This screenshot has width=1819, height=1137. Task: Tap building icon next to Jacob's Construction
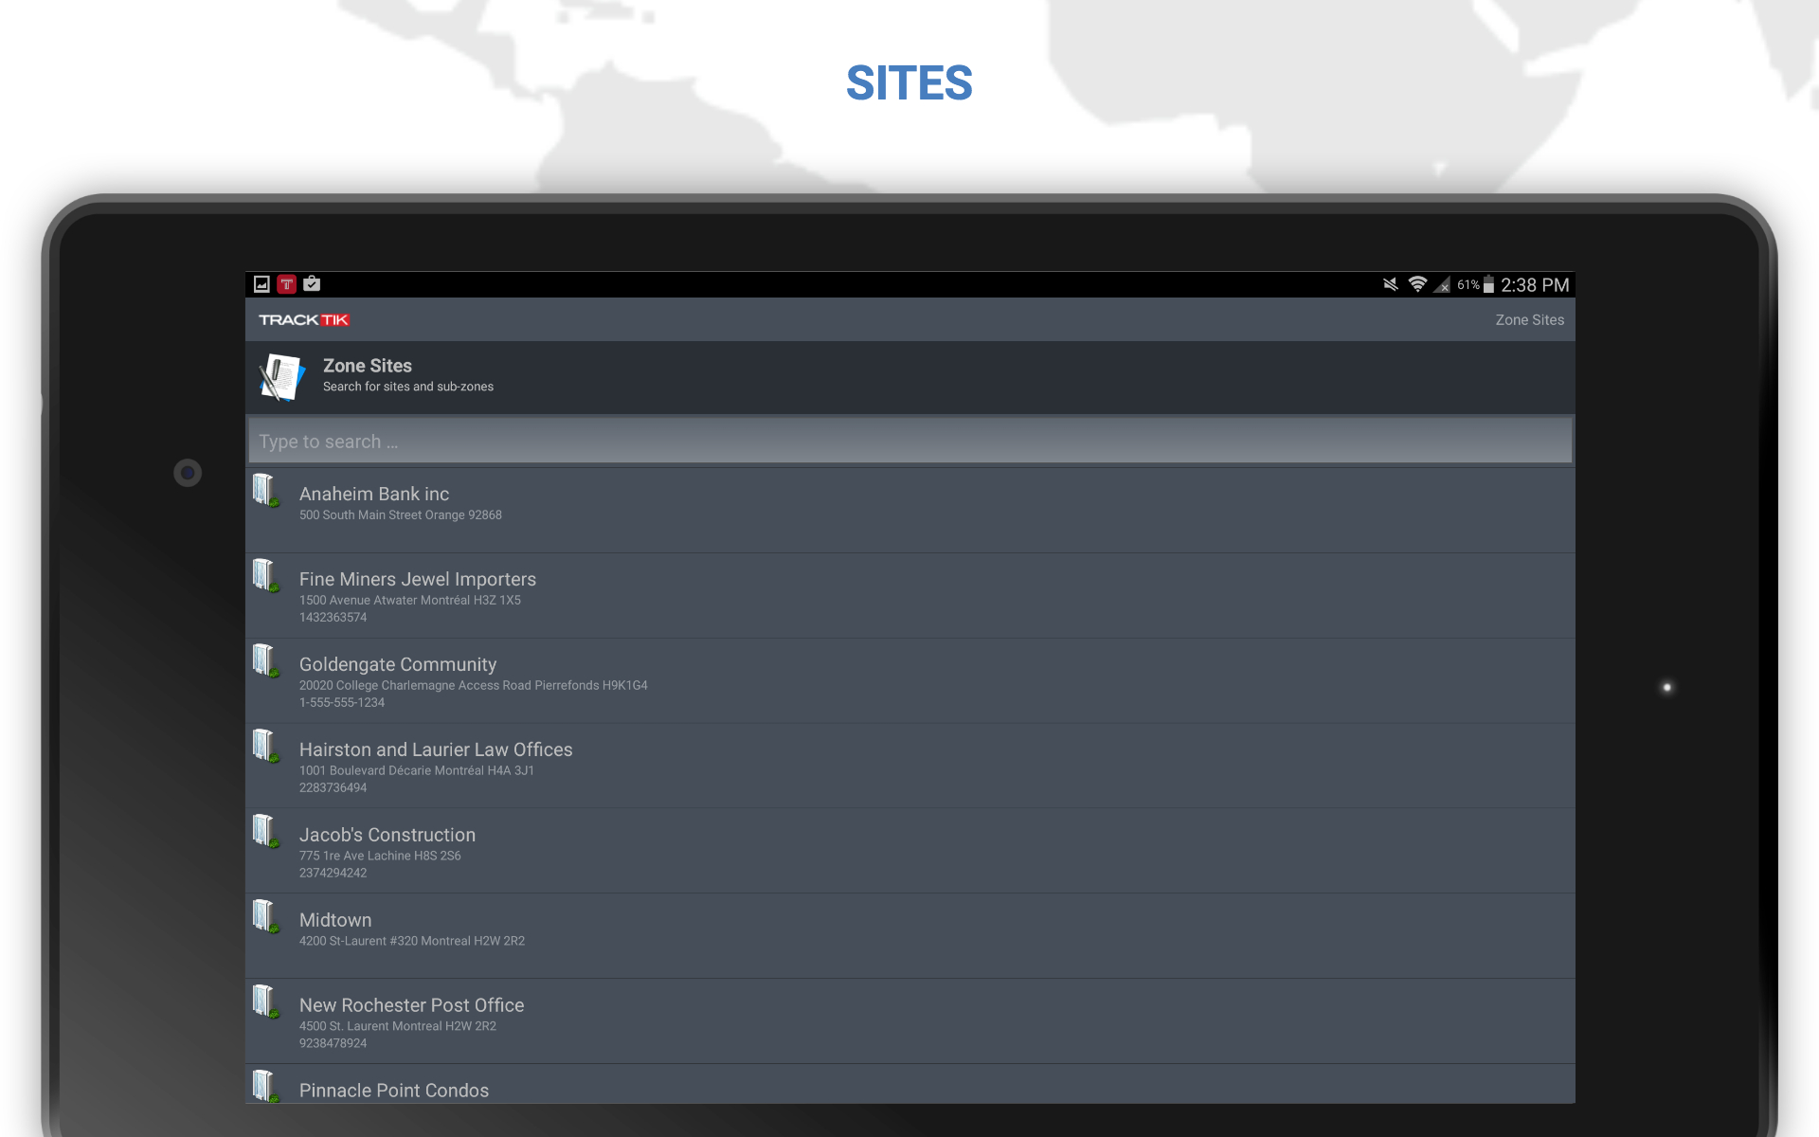coord(265,832)
